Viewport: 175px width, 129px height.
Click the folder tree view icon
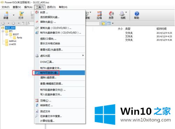[103, 23]
